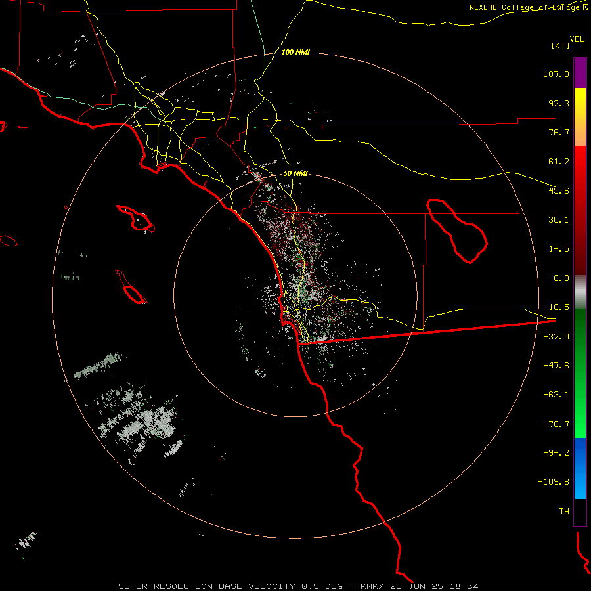
Task: Click the [KT] units label
Action: pyautogui.click(x=561, y=45)
